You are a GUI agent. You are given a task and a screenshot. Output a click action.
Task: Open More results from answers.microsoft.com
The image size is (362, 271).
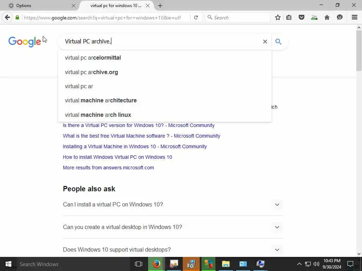pyautogui.click(x=108, y=168)
